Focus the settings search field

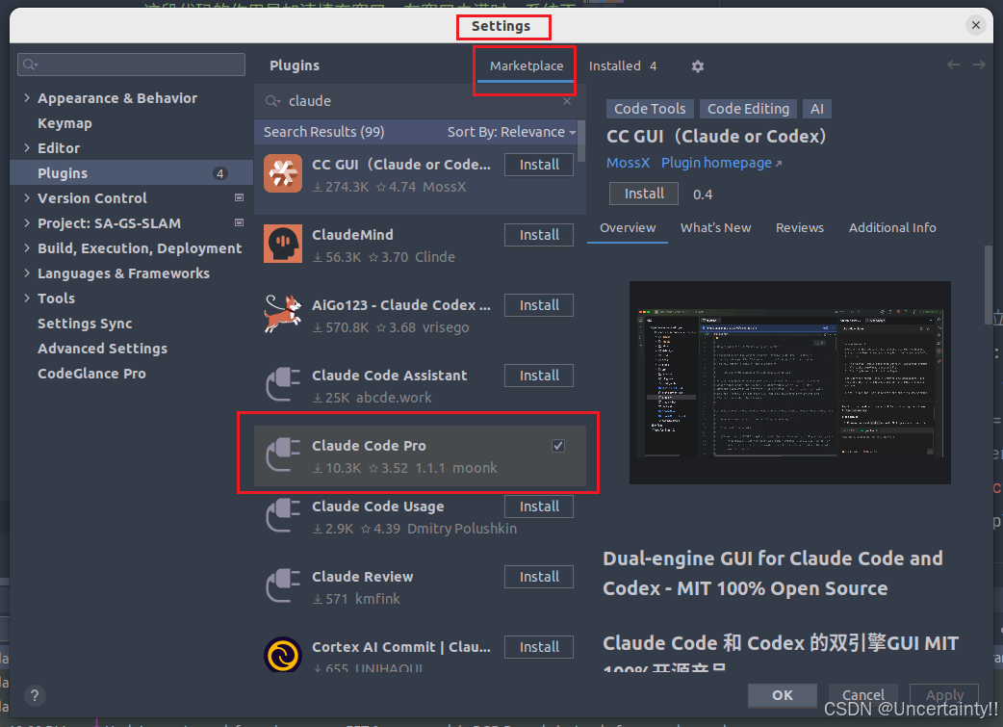tap(131, 65)
